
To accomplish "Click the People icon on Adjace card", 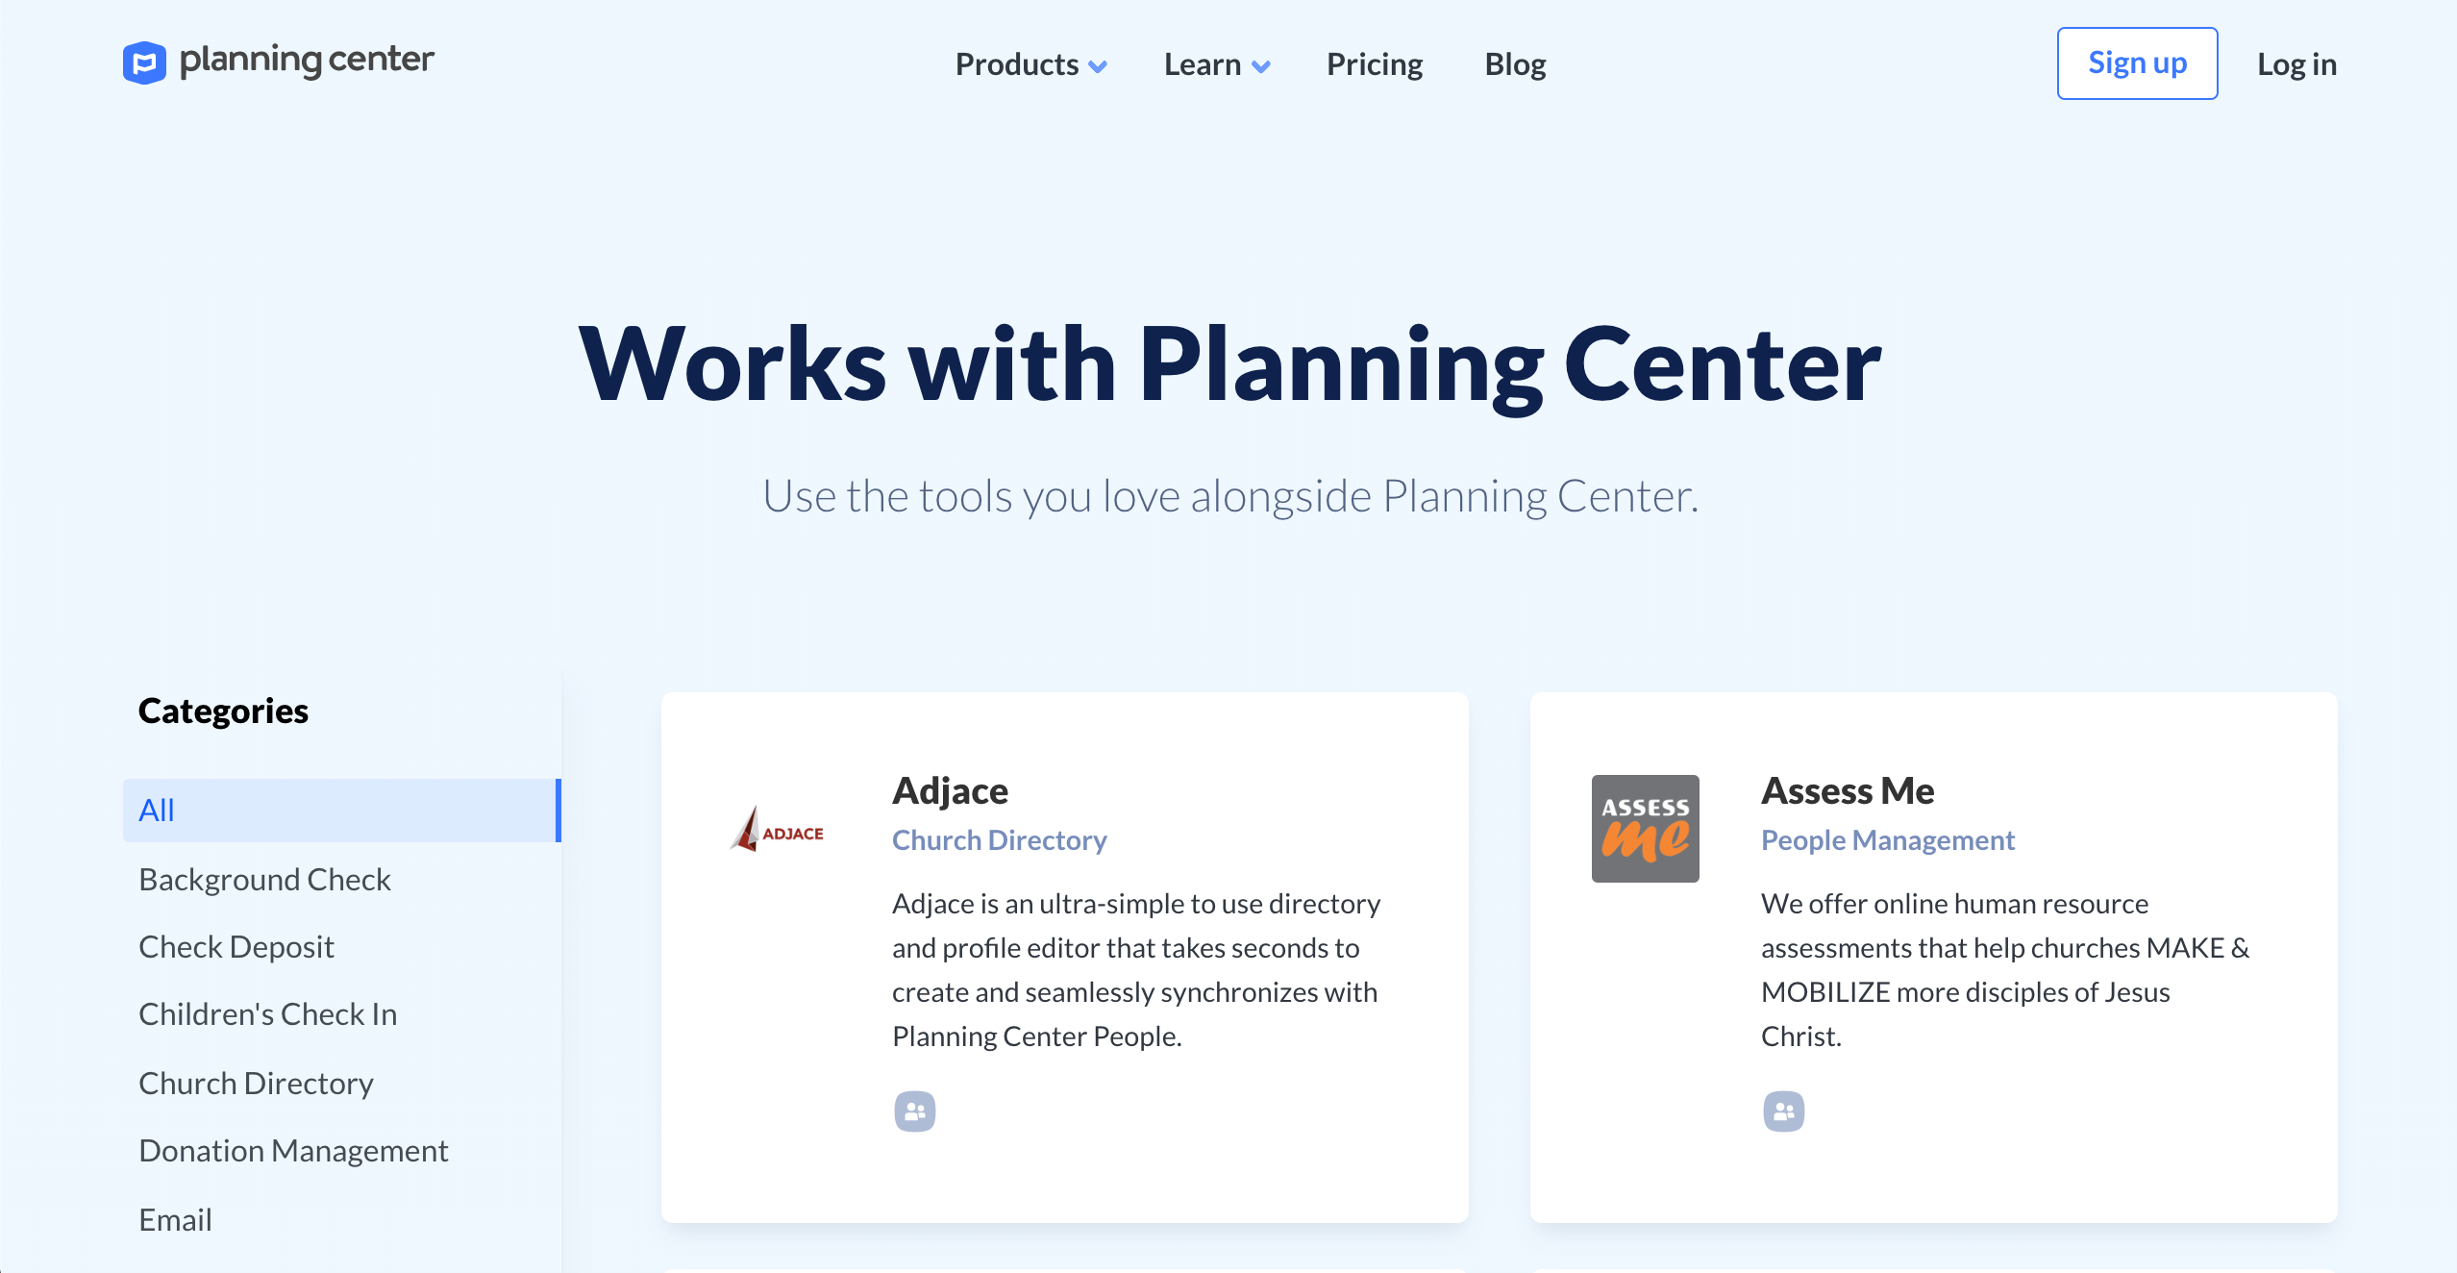I will coord(914,1111).
